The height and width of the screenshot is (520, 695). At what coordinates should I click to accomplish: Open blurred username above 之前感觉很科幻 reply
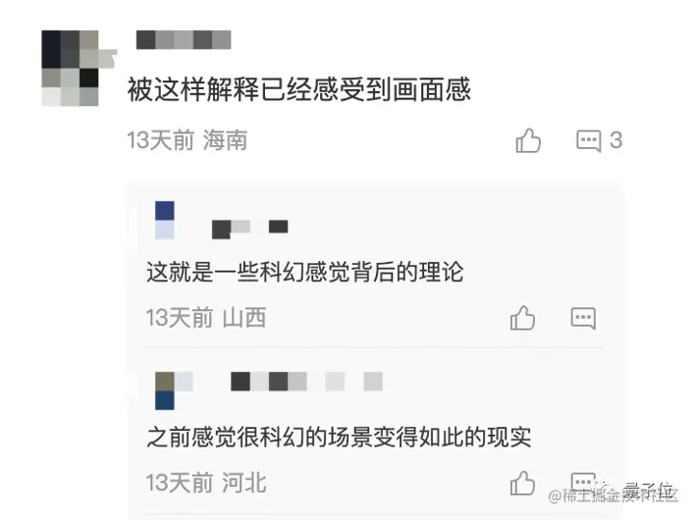point(306,382)
